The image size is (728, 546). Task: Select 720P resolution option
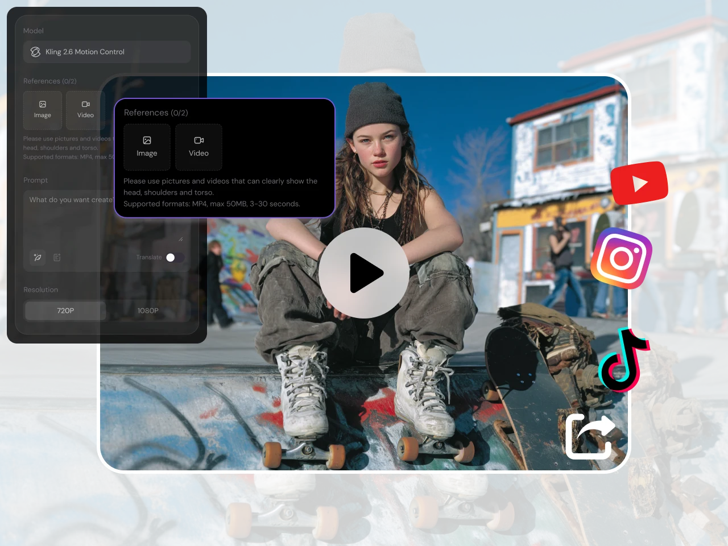[x=65, y=311]
